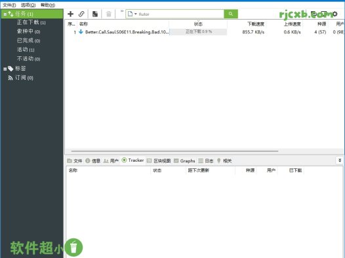Viewport: 345px width, 258px height.
Task: Click the 正在下载 0.9% progress bar
Action: [198, 32]
